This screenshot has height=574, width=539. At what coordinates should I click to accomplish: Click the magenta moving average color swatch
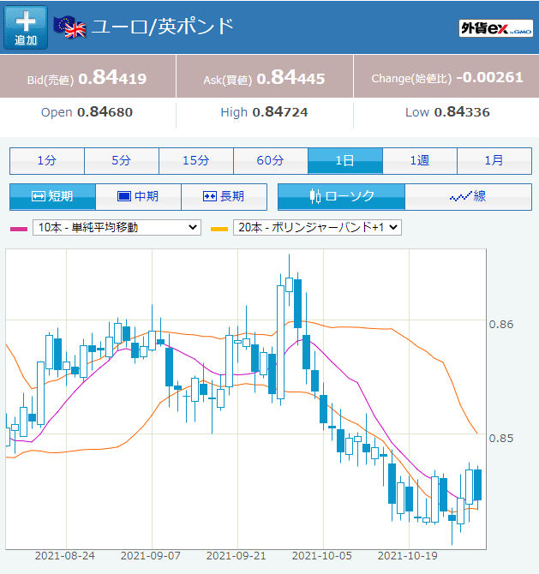[19, 229]
